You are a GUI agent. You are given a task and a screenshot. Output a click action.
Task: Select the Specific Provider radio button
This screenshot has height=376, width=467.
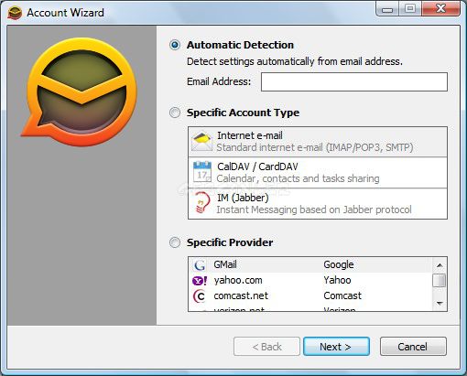pos(175,242)
